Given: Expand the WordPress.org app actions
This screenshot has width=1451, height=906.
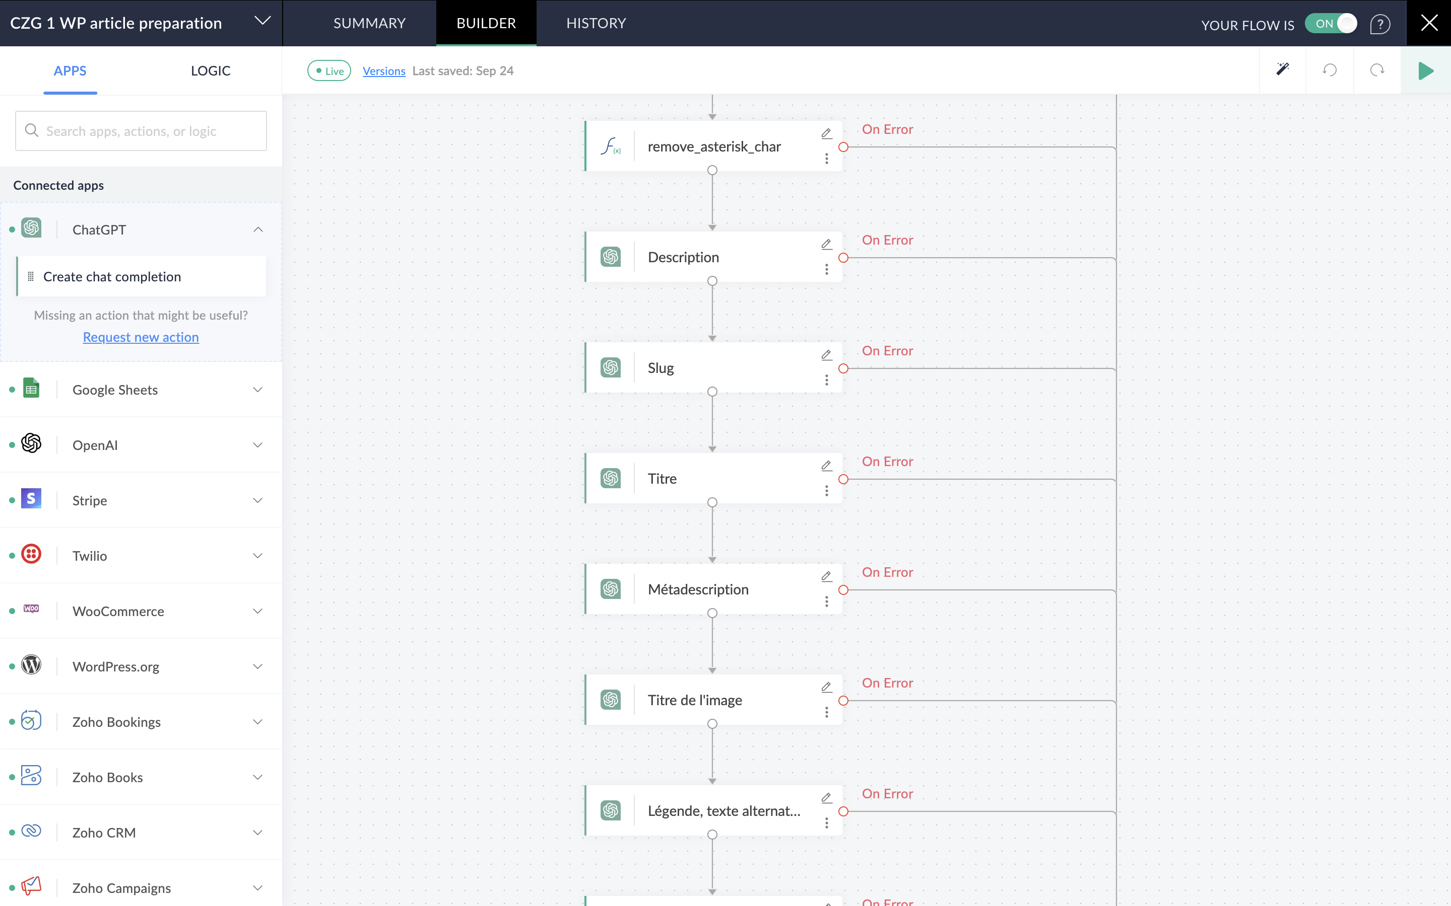Looking at the screenshot, I should (258, 666).
